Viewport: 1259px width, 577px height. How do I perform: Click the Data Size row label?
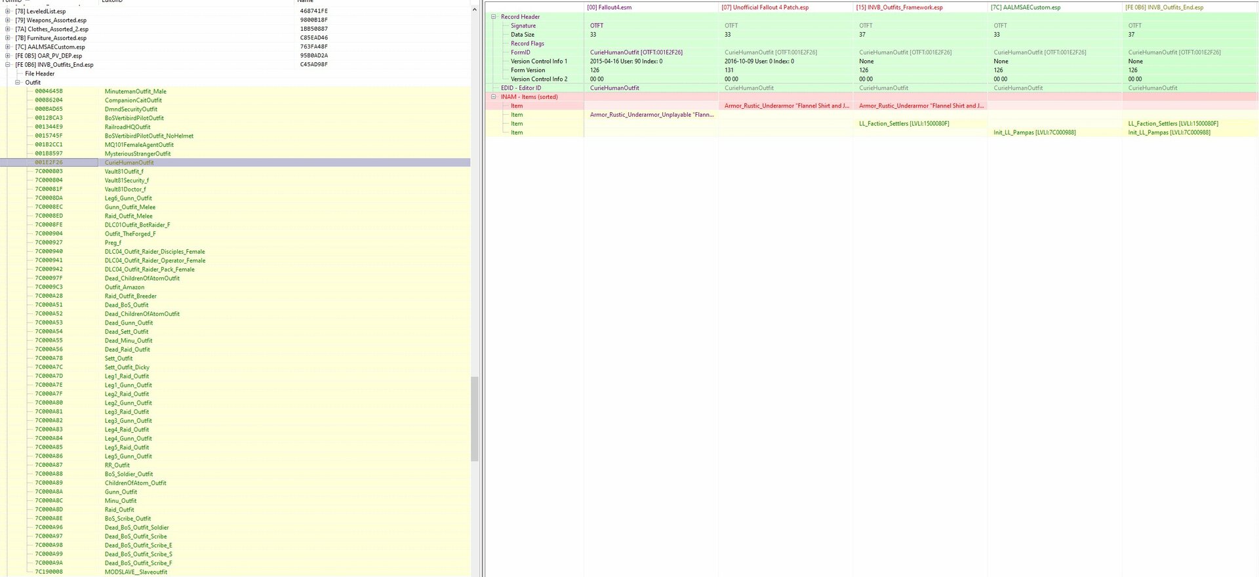(523, 35)
